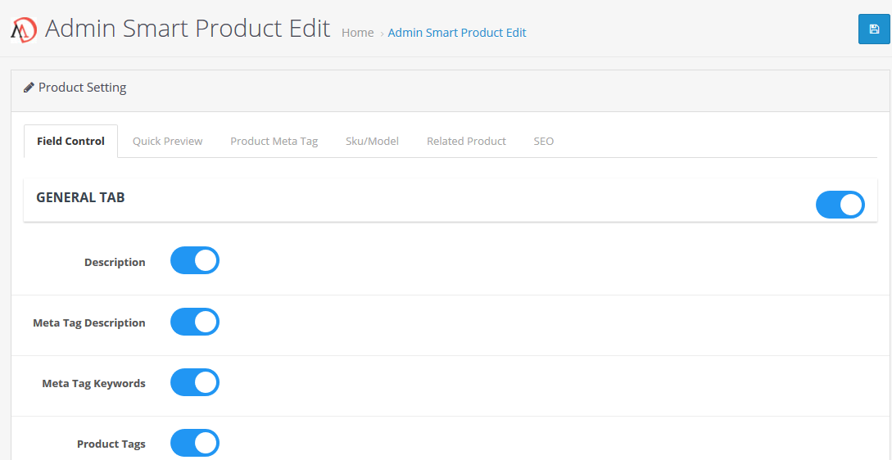
Task: Go to the Home breadcrumb link
Action: (x=357, y=33)
